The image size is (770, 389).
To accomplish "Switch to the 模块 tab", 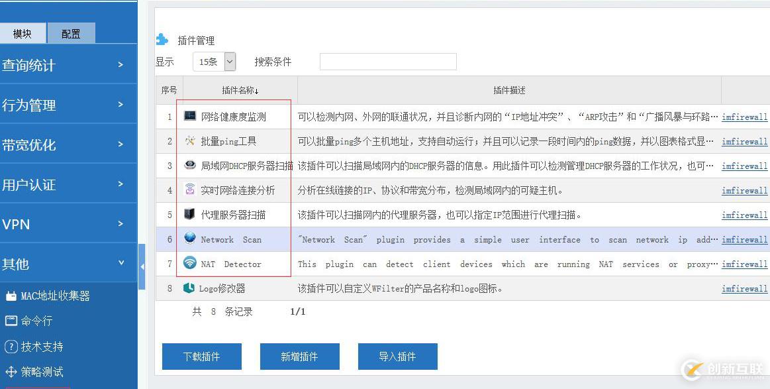I will point(23,33).
